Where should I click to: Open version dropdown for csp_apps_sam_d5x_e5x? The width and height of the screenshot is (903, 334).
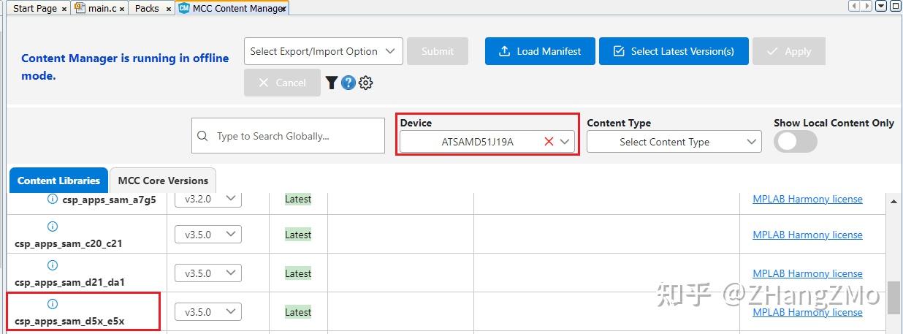(207, 312)
